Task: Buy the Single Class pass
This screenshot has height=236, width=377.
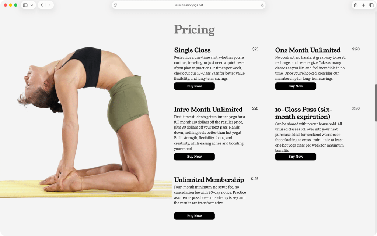Action: point(194,86)
